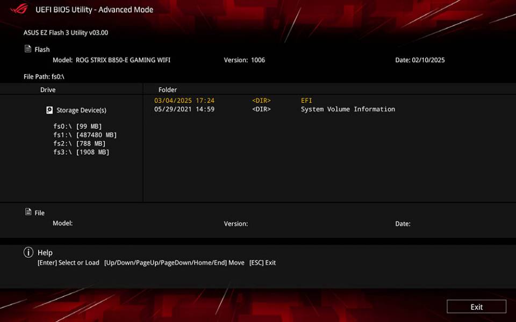Click the Flash section document icon
The image size is (516, 322).
click(28, 49)
